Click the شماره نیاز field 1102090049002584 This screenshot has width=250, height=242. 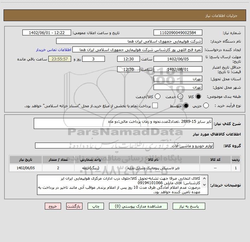tap(178, 33)
